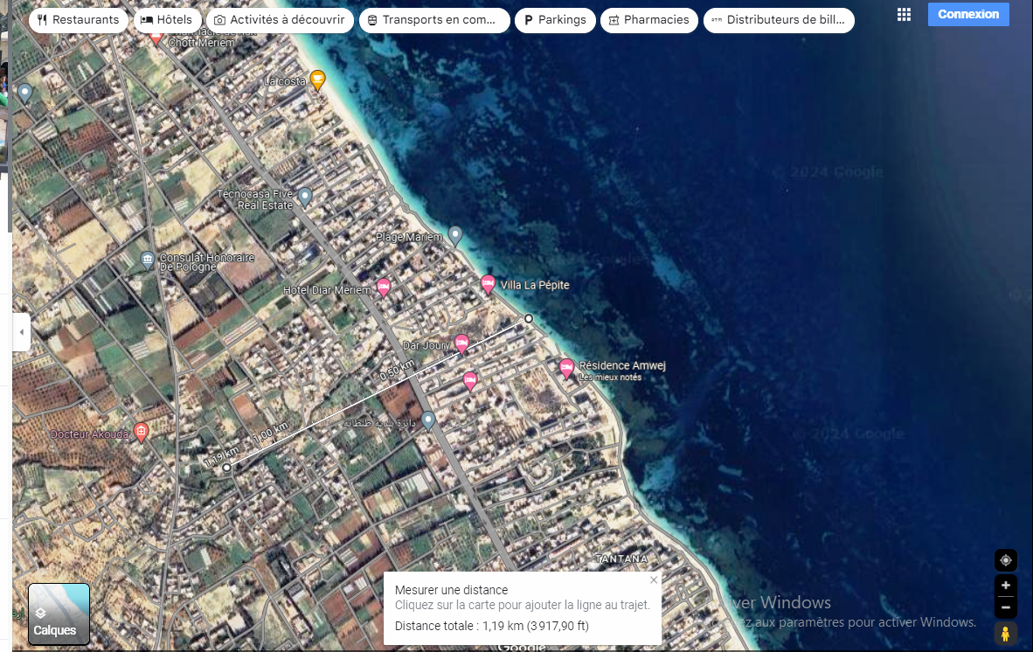Screen dimensions: 1033x652
Task: Select the Hotel Diar Meriem pin
Action: 383,288
